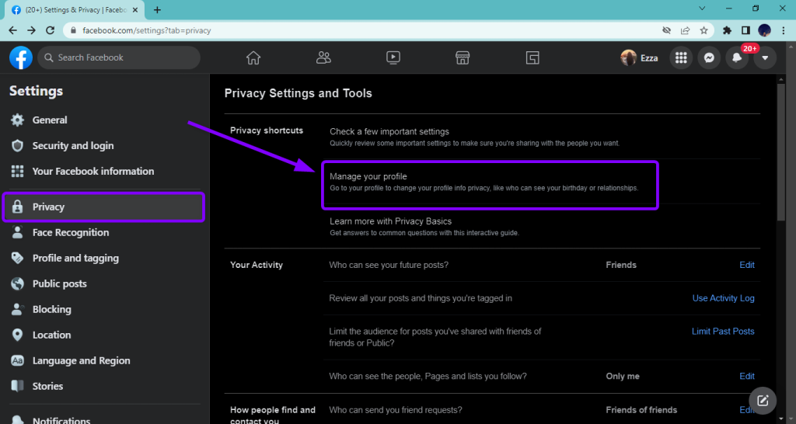Open the Gaming icon in top navigation

point(532,57)
